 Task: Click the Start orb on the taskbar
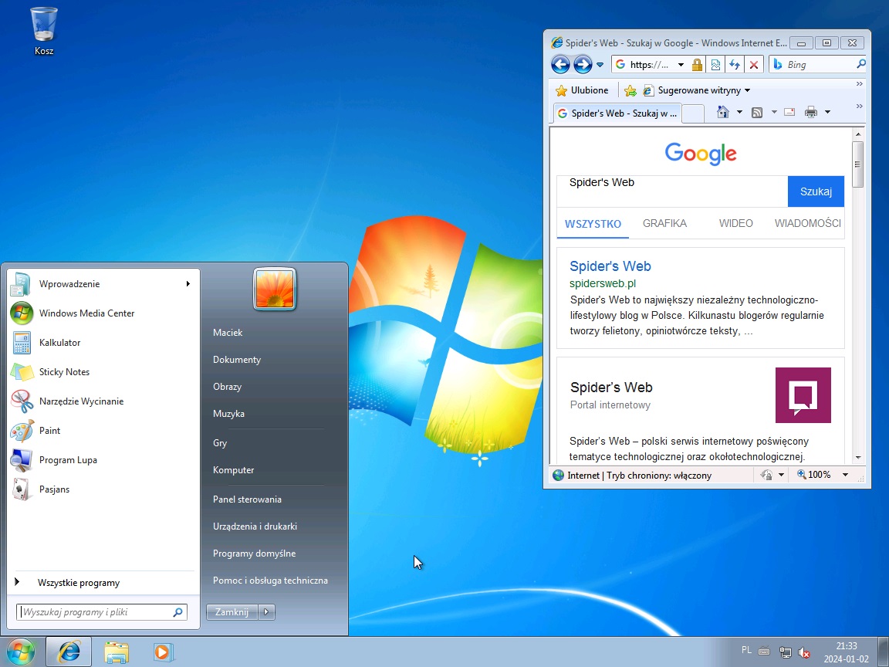pyautogui.click(x=20, y=652)
